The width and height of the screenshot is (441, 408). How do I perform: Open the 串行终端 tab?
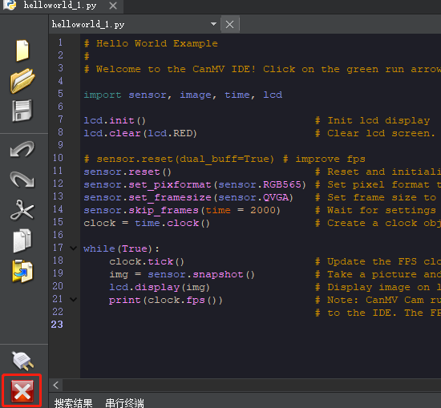click(x=124, y=403)
